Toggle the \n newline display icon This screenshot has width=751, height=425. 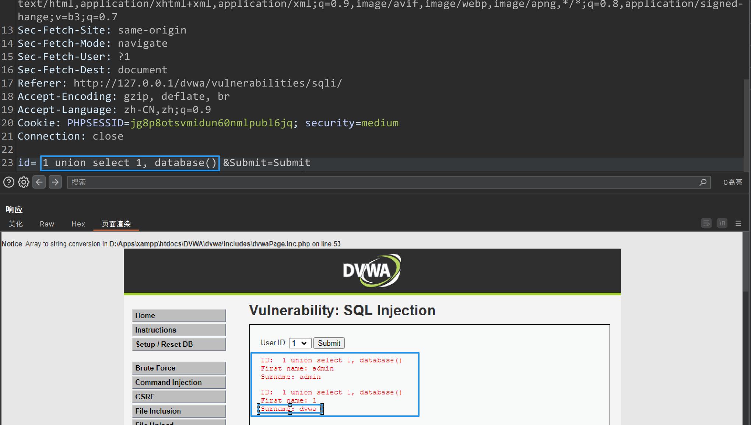[722, 223]
